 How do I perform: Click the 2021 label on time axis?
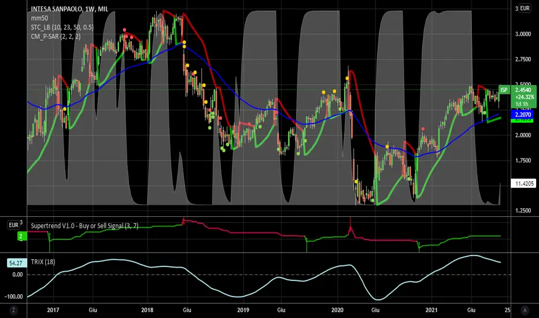431,310
